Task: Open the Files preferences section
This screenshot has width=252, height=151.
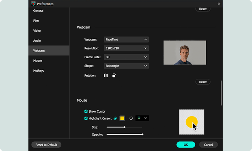Action: [x=49, y=21]
